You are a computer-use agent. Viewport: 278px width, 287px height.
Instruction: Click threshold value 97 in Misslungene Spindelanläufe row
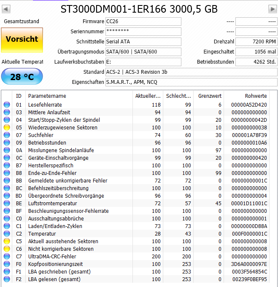(218, 150)
